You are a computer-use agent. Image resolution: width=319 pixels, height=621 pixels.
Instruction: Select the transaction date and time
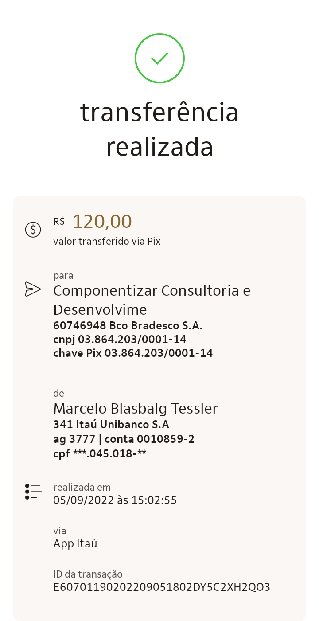tap(115, 500)
